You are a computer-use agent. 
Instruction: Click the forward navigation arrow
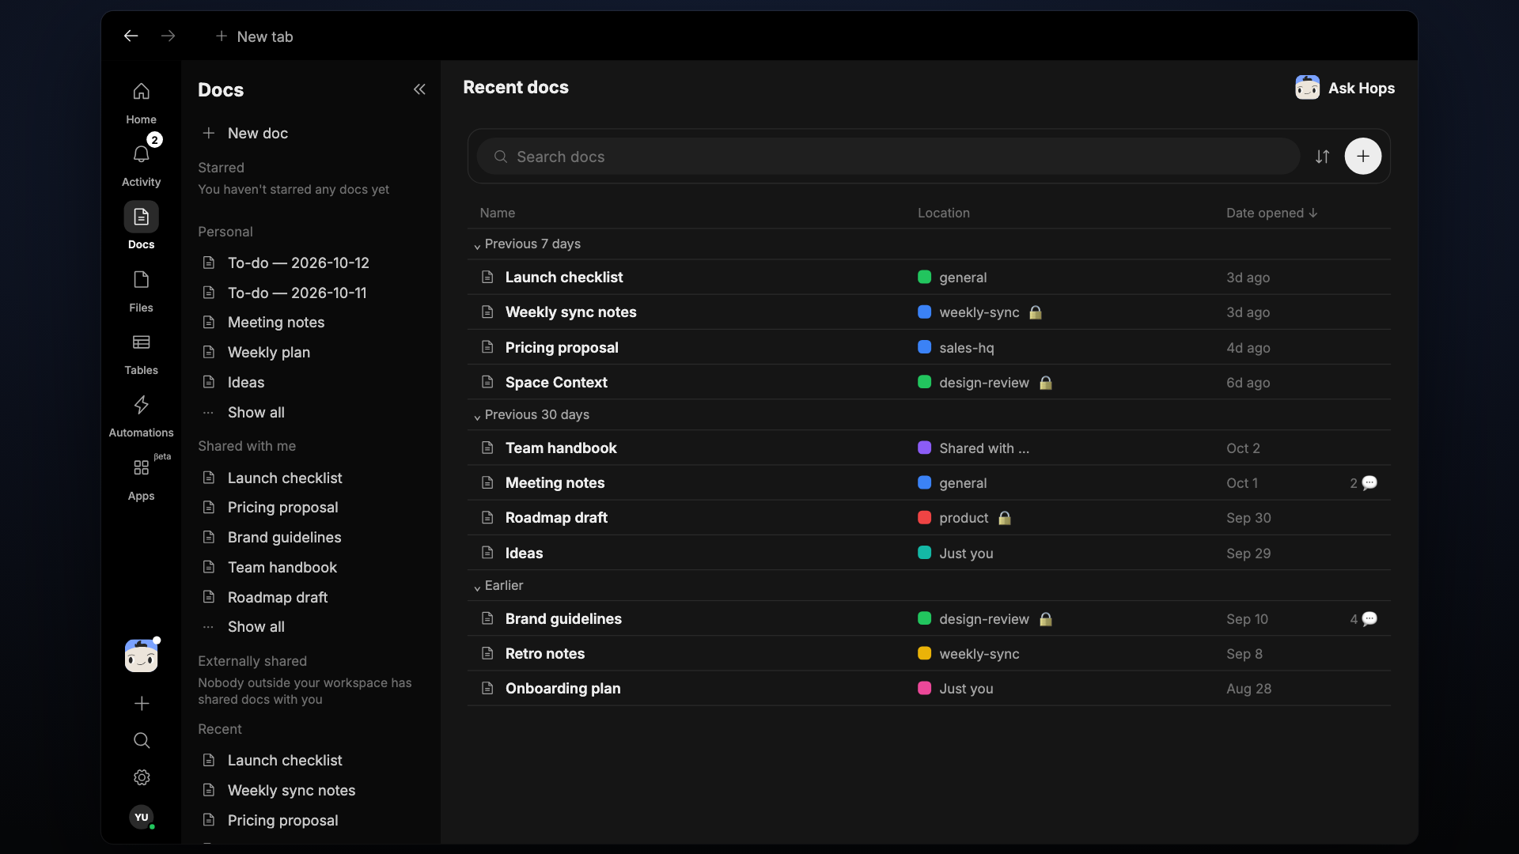pos(168,36)
